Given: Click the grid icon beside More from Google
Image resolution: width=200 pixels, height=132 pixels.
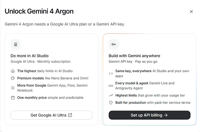Looking at the screenshot, I should click(13, 88).
